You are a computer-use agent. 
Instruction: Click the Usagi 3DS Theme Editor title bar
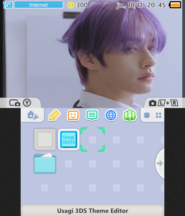92,211
